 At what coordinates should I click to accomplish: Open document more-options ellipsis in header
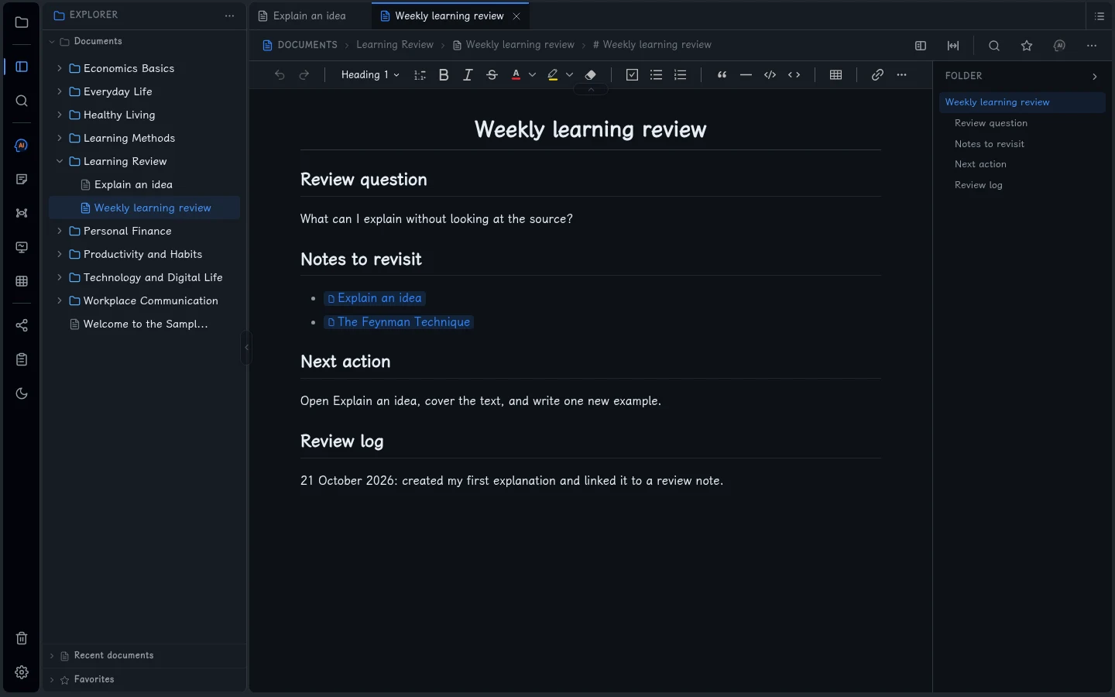[1092, 46]
